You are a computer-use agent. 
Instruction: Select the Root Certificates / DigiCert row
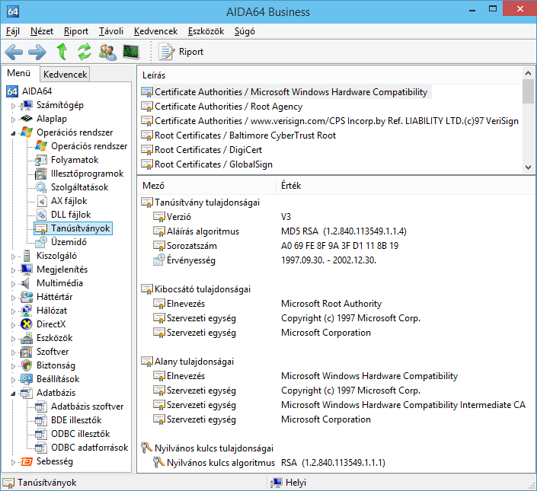coord(201,149)
